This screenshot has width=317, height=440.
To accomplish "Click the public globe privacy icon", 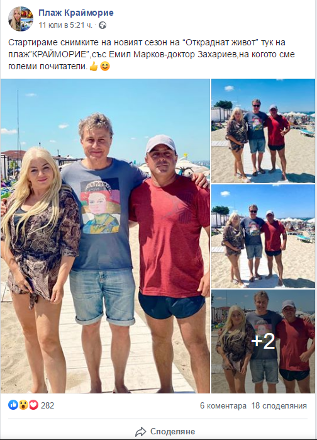I will (x=103, y=25).
